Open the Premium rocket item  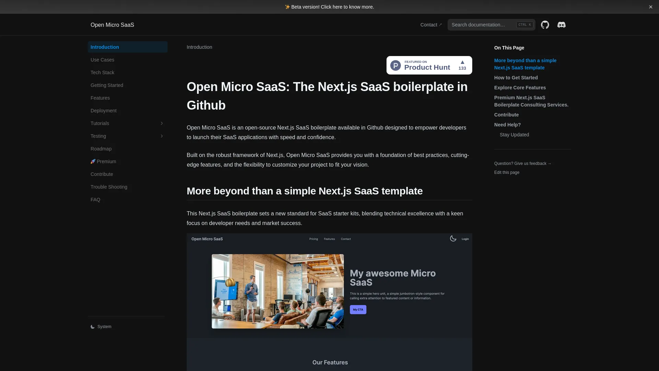coord(128,161)
